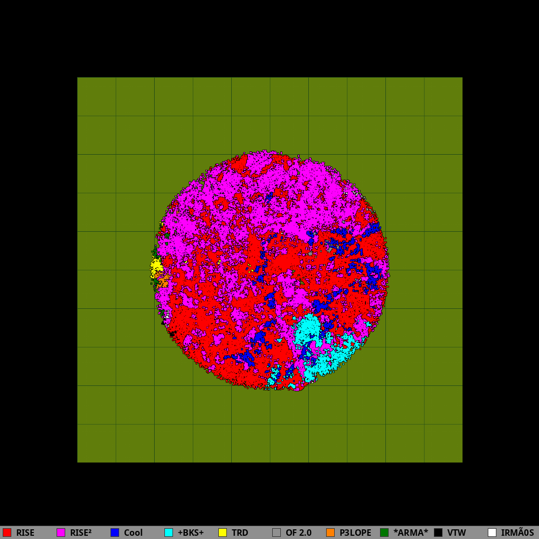Click the orange P3LOPE legend swatch
Image resolution: width=539 pixels, height=539 pixels.
point(330,533)
